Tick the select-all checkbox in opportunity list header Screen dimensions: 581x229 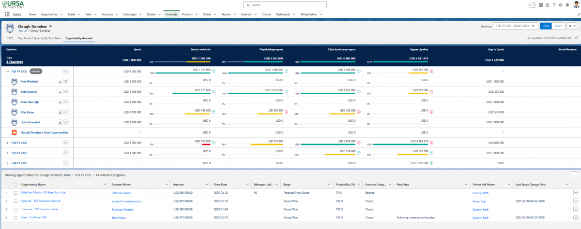click(15, 185)
